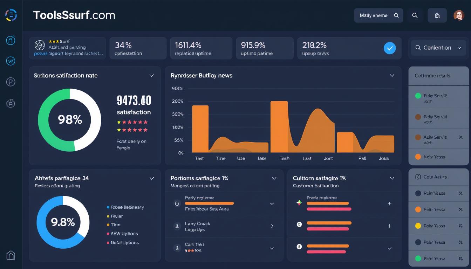Screen dimensions: 471x269
Task: Click the ToolsSsurf.com title
Action: click(74, 15)
